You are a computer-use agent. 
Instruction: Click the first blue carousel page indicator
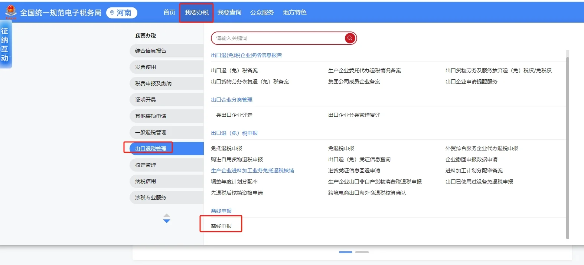(x=346, y=252)
